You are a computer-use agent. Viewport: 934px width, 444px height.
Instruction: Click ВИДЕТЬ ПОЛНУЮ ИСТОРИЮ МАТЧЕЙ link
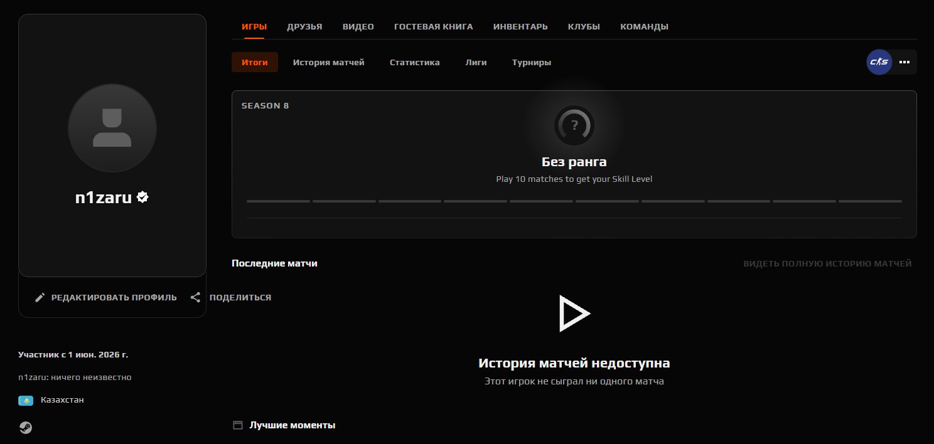click(x=827, y=263)
